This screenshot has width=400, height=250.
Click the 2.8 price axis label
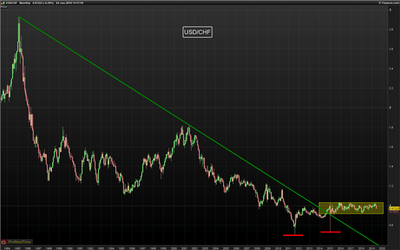tap(391, 29)
